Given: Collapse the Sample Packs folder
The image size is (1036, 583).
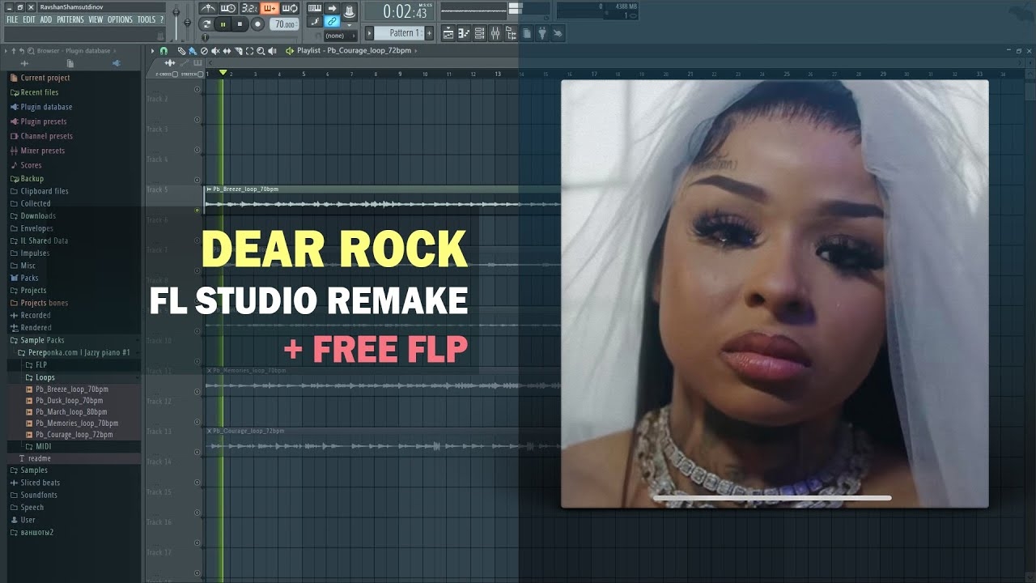Looking at the screenshot, I should tap(42, 340).
